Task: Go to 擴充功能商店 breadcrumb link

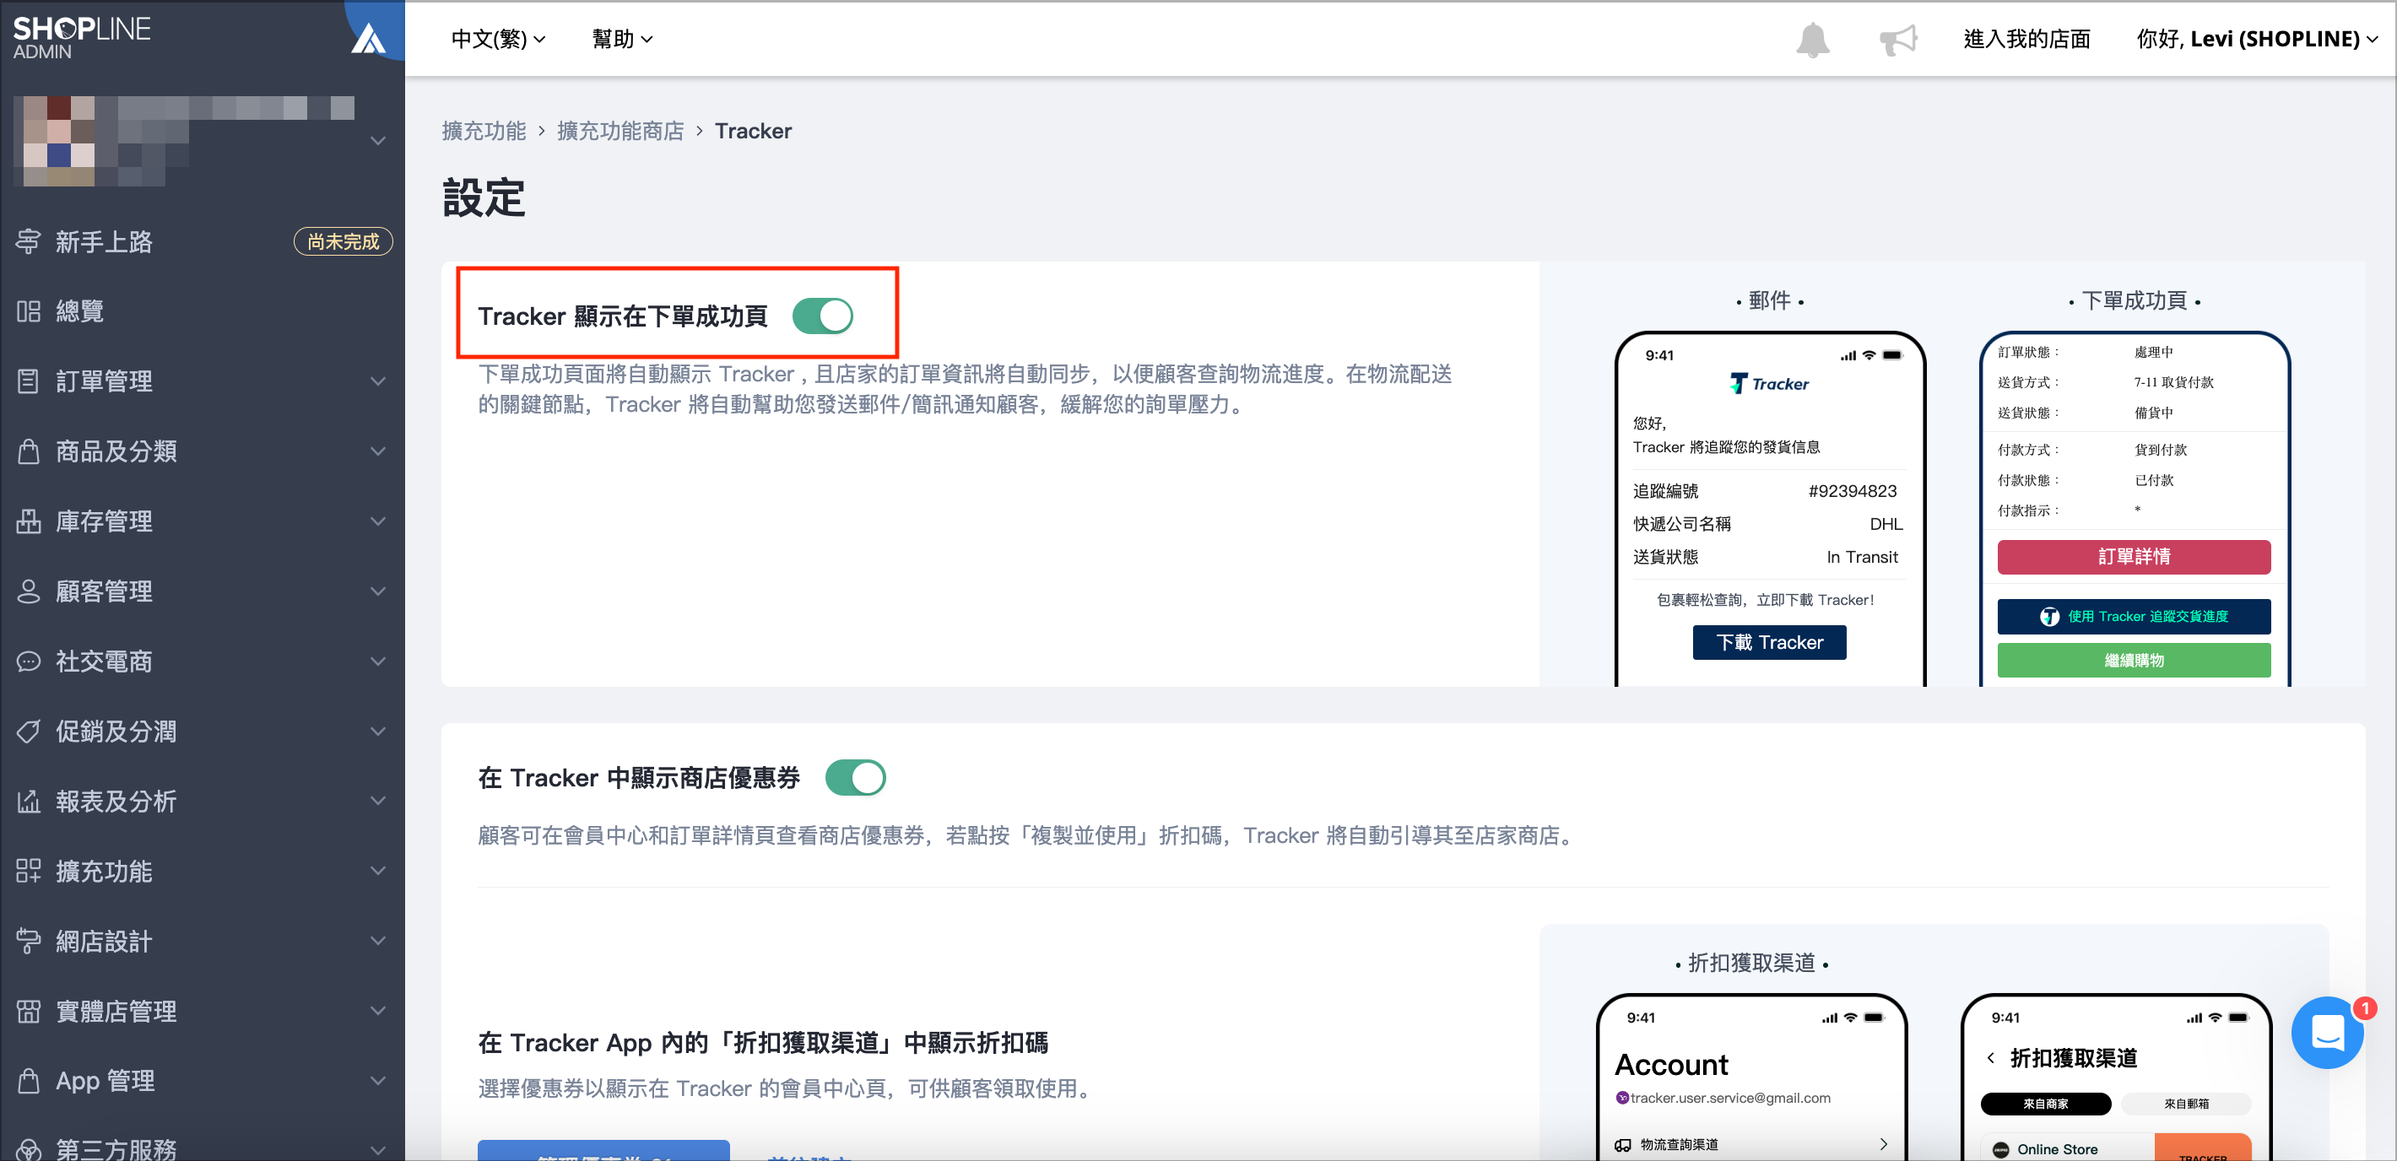Action: 620,131
